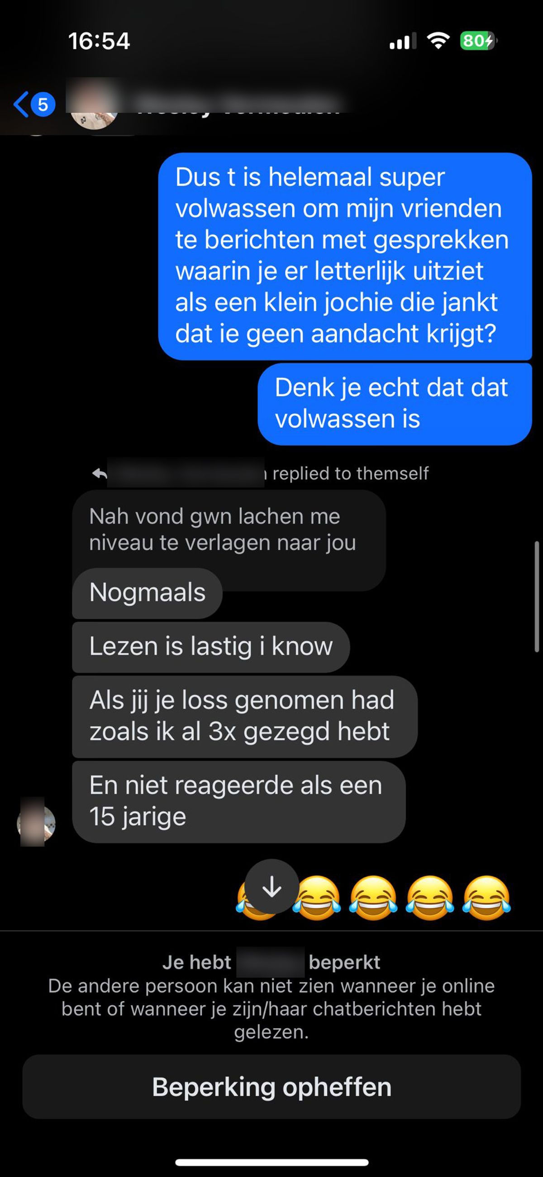Image resolution: width=543 pixels, height=1177 pixels.
Task: Tap the home indicator bar at bottom
Action: 271,1162
